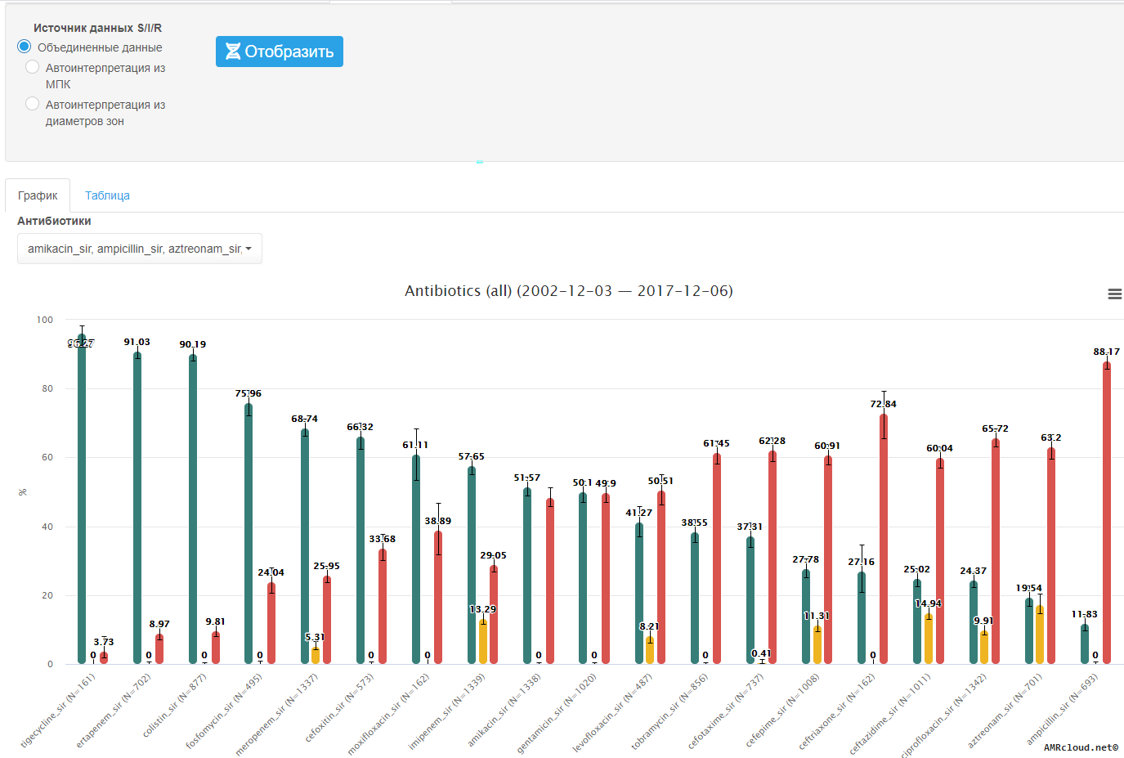Click the red gentamicin bar 49.9
The height and width of the screenshot is (758, 1124).
click(x=606, y=578)
